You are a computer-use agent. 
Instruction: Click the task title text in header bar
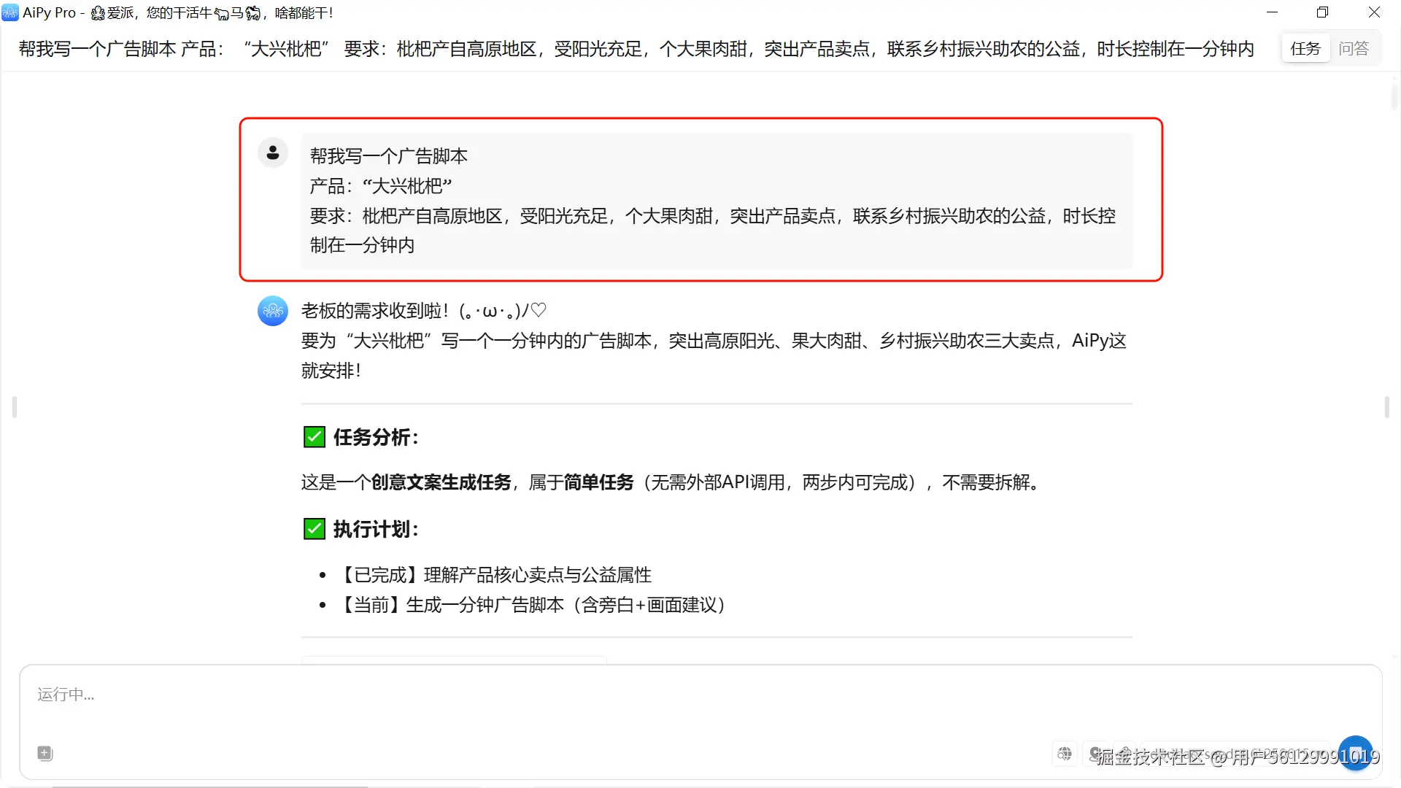(635, 49)
